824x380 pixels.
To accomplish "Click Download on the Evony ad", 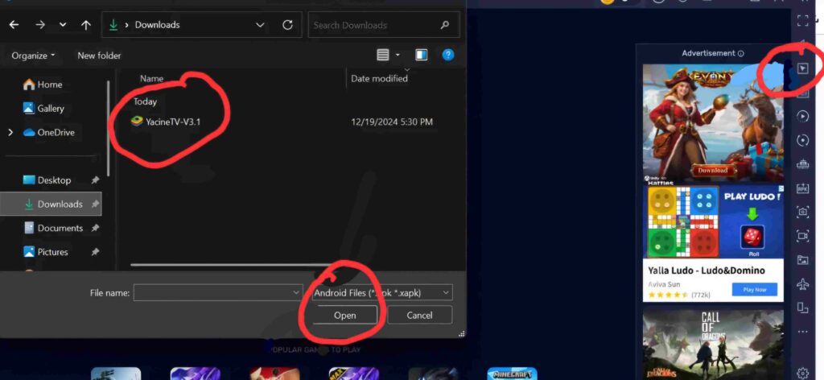I will pyautogui.click(x=713, y=171).
